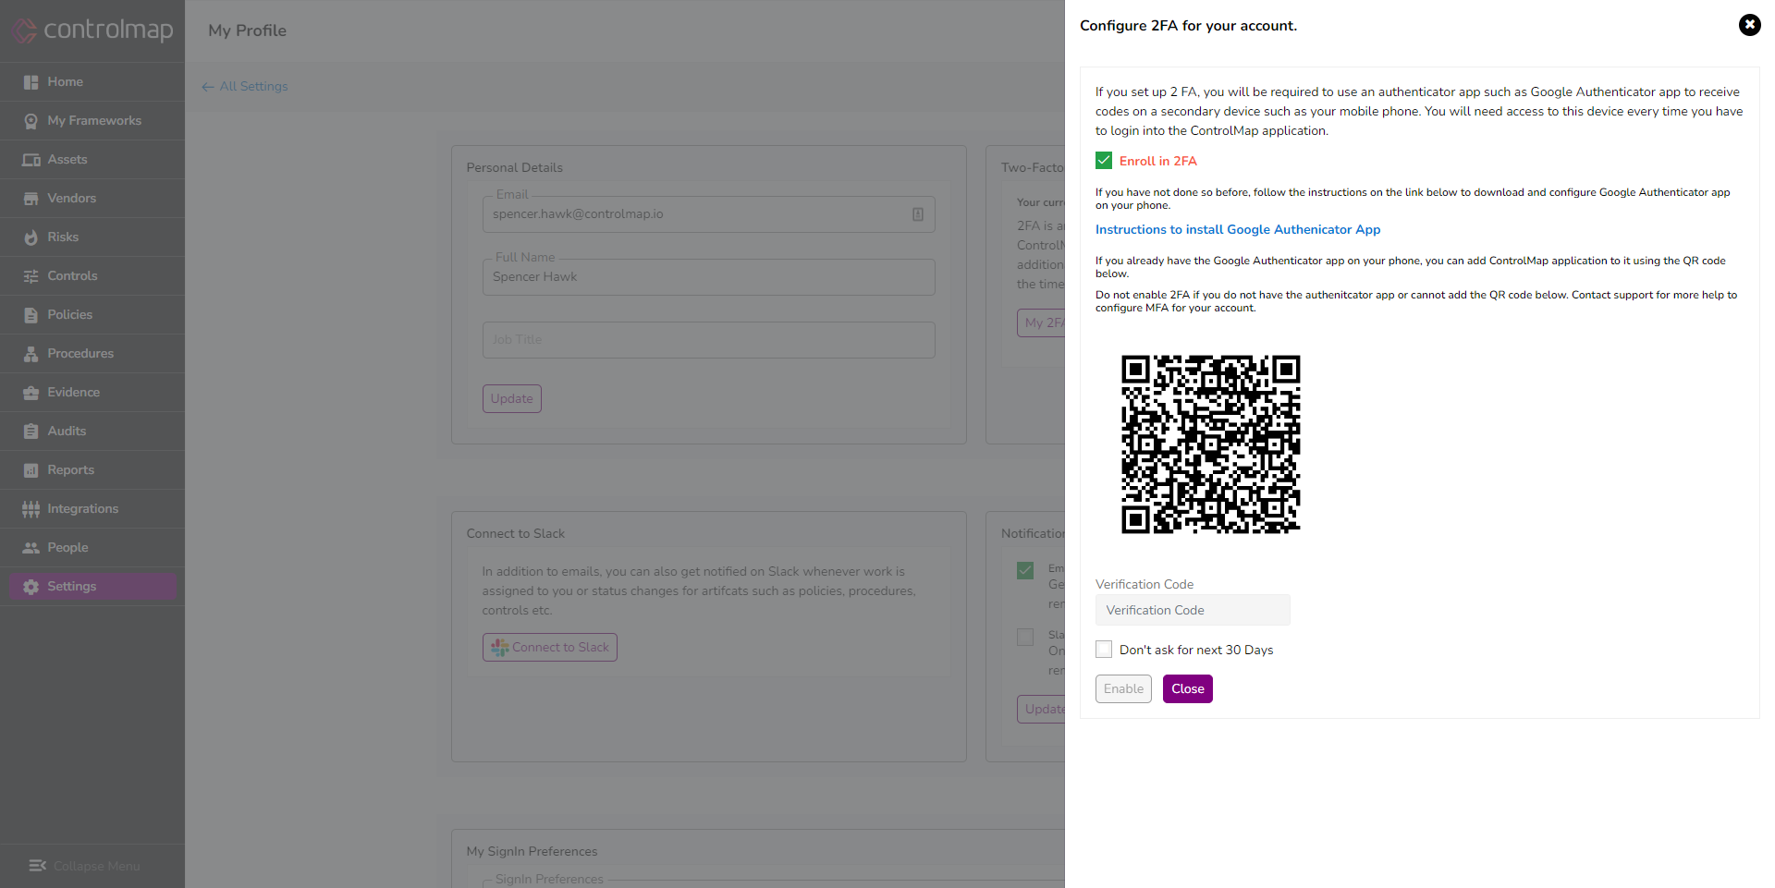Open Policies from the sidebar
Image resolution: width=1775 pixels, height=888 pixels.
point(92,315)
